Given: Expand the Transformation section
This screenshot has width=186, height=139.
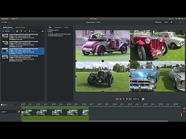Looking at the screenshot, I should (x=53, y=30).
